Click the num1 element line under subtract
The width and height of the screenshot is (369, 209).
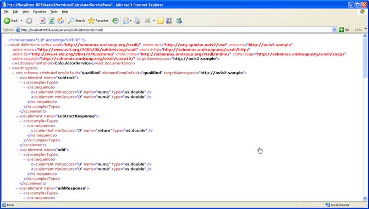click(x=91, y=92)
